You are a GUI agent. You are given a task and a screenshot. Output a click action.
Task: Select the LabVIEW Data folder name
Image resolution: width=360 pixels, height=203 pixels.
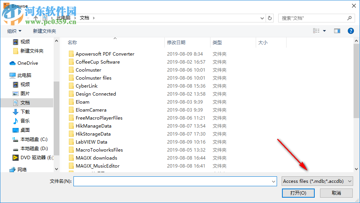click(91, 142)
